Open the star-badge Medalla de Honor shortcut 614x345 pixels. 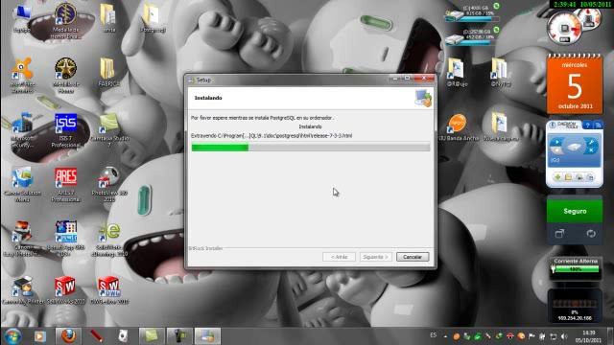(x=65, y=76)
